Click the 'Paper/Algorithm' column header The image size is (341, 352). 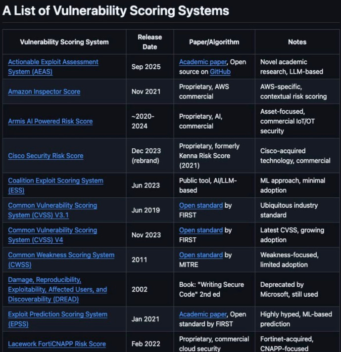click(214, 42)
